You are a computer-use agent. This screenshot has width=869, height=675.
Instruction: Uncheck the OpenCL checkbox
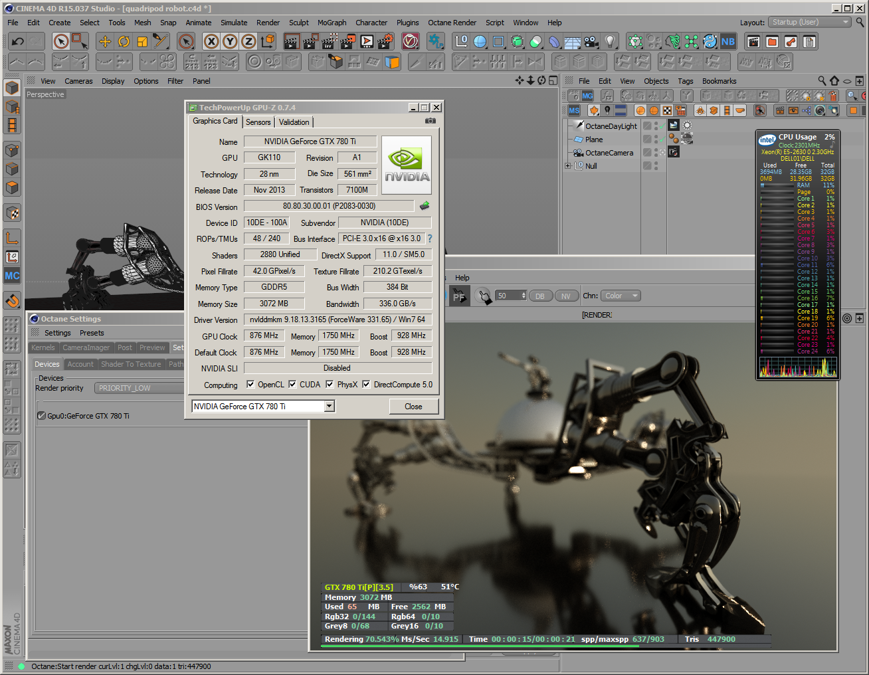pyautogui.click(x=250, y=384)
